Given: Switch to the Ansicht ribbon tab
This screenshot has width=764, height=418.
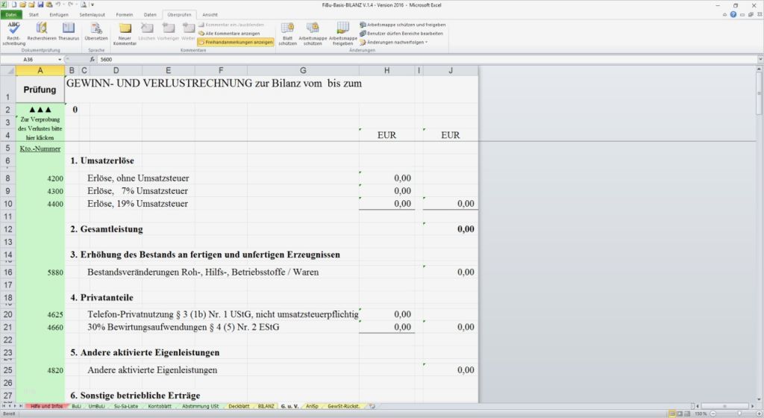Looking at the screenshot, I should point(210,15).
